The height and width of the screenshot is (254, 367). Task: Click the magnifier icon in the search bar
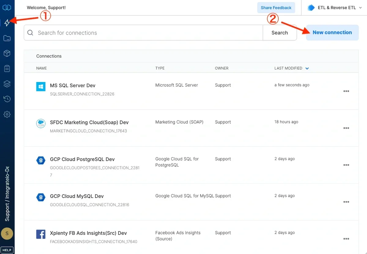pyautogui.click(x=31, y=32)
